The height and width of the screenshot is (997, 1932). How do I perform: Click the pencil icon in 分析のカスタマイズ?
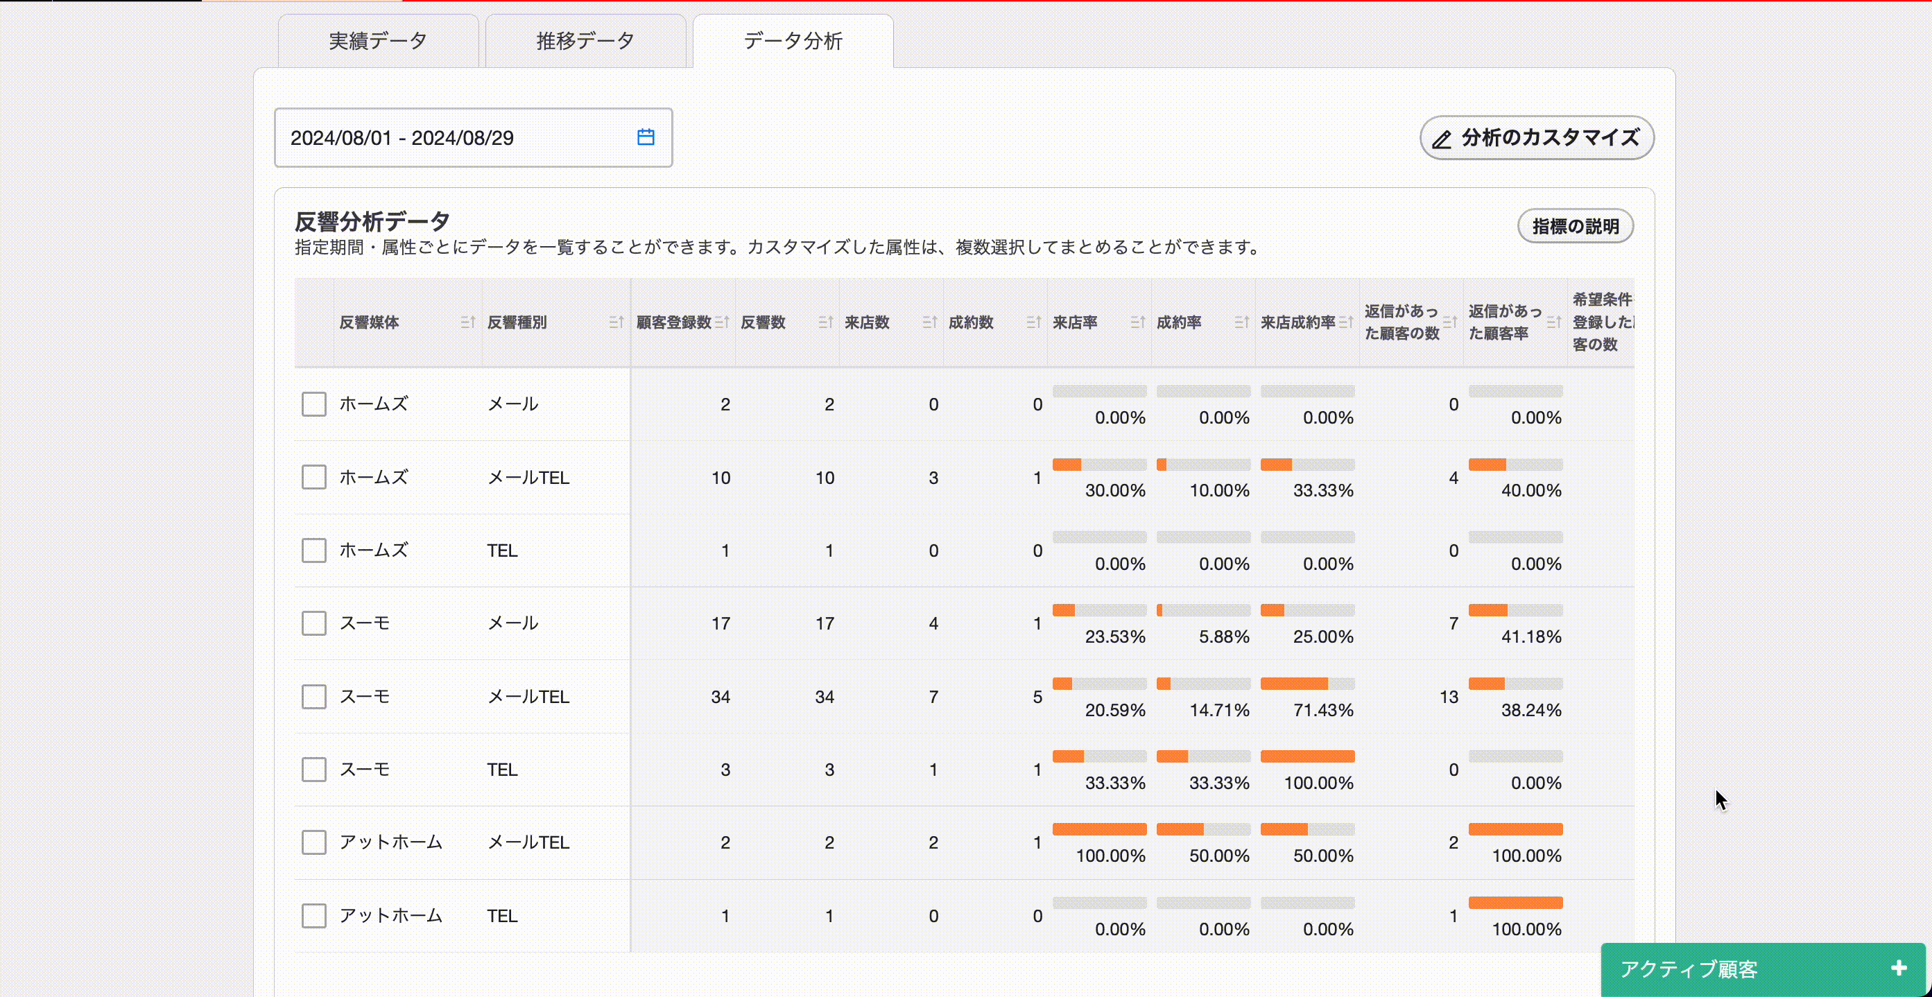(1442, 139)
